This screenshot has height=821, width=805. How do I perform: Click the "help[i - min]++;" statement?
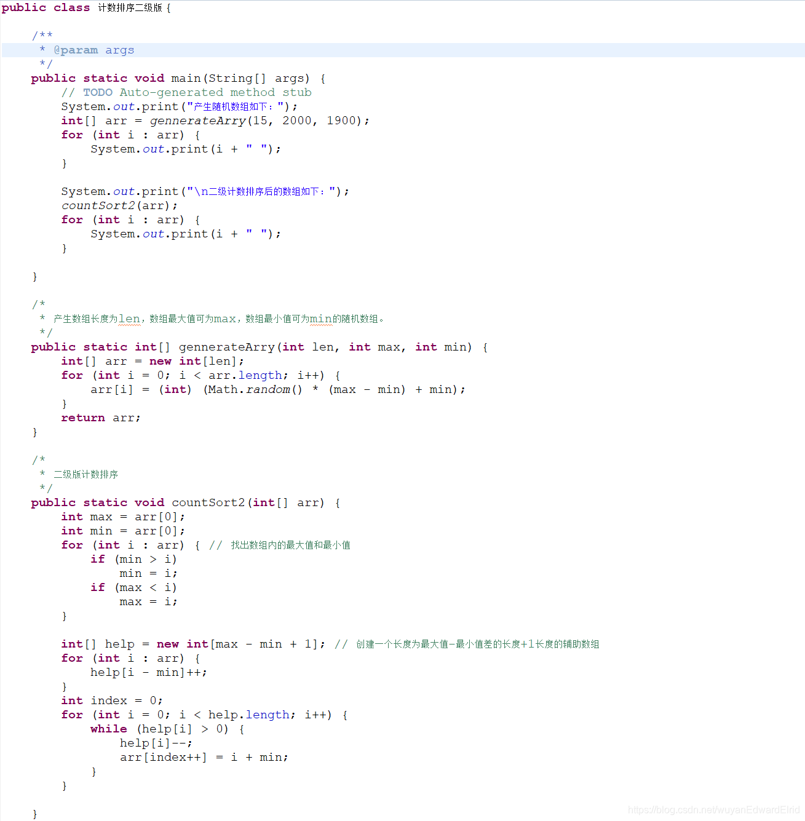click(149, 672)
